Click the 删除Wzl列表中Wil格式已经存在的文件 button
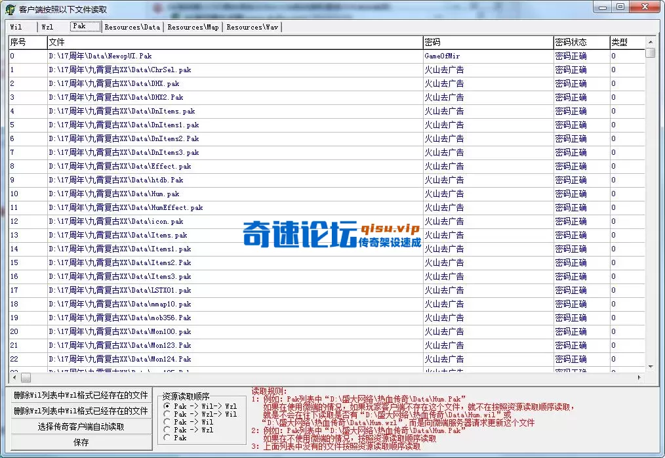Screen dimensions: 665x458 click(x=80, y=410)
